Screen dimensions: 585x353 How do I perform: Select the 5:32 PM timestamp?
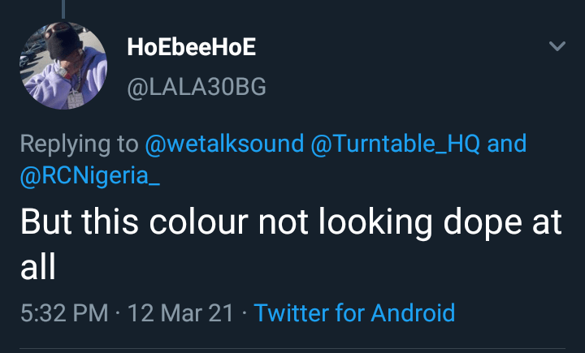63,312
